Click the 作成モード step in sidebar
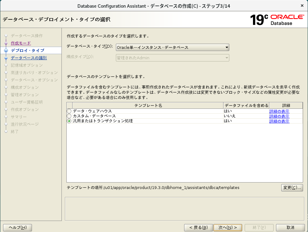308x232 pixels. tap(21, 43)
